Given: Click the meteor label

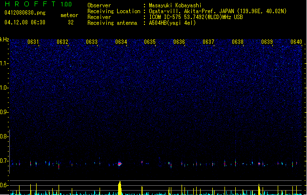Looking at the screenshot, I should pos(69,15).
